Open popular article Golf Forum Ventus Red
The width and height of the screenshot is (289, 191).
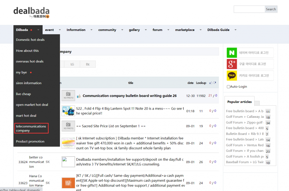(x=245, y=145)
